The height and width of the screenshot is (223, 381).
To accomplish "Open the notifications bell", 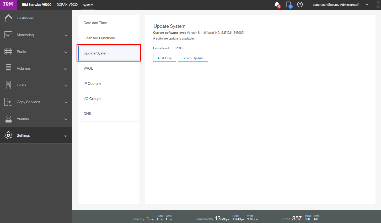I will [x=277, y=5].
